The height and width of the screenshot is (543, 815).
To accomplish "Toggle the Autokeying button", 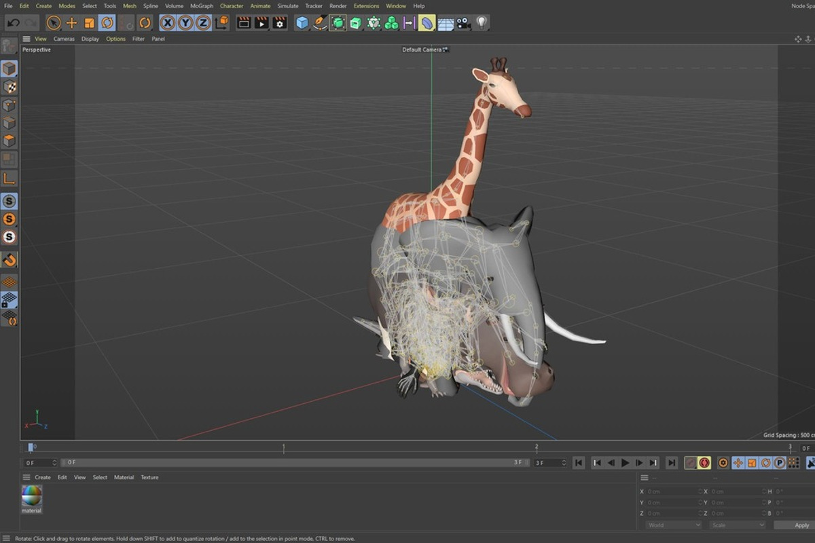I will [x=704, y=463].
